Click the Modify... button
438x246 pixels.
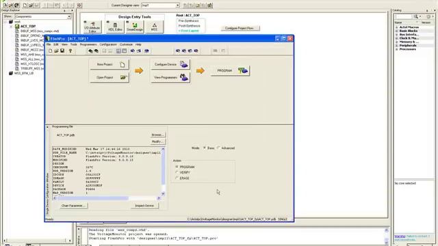[x=158, y=141]
